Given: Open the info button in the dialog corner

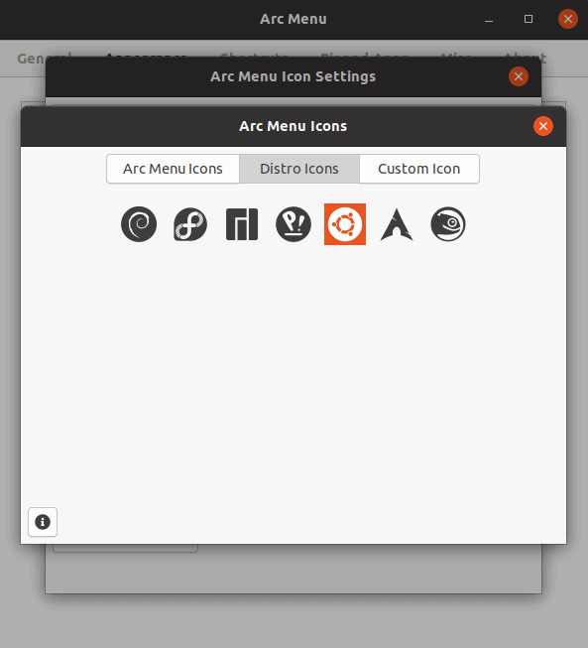Looking at the screenshot, I should click(43, 522).
